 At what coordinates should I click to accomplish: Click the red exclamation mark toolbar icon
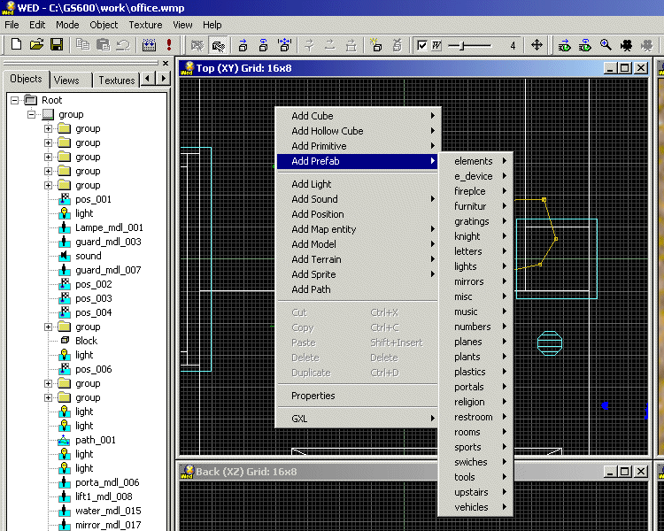pyautogui.click(x=168, y=44)
